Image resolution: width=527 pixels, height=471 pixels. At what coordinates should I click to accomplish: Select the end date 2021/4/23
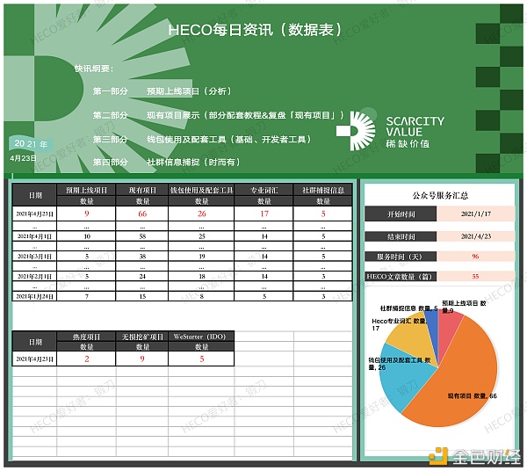475,236
